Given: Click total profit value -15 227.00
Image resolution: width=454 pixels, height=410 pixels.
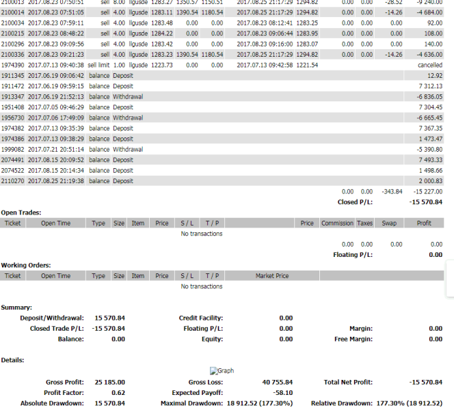Looking at the screenshot, I should (x=428, y=191).
